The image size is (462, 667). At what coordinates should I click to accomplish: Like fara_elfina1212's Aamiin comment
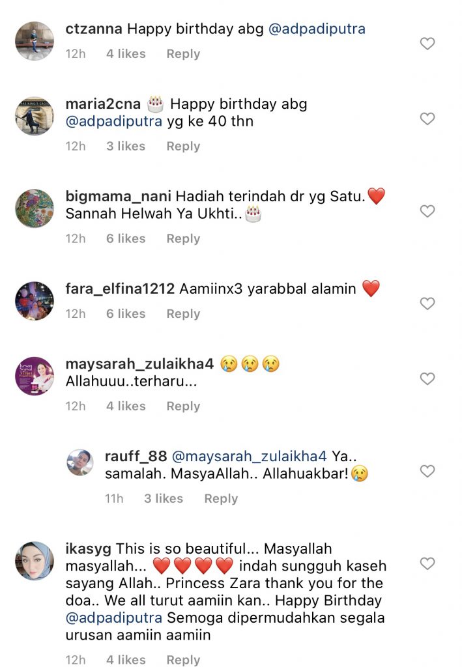pyautogui.click(x=427, y=304)
